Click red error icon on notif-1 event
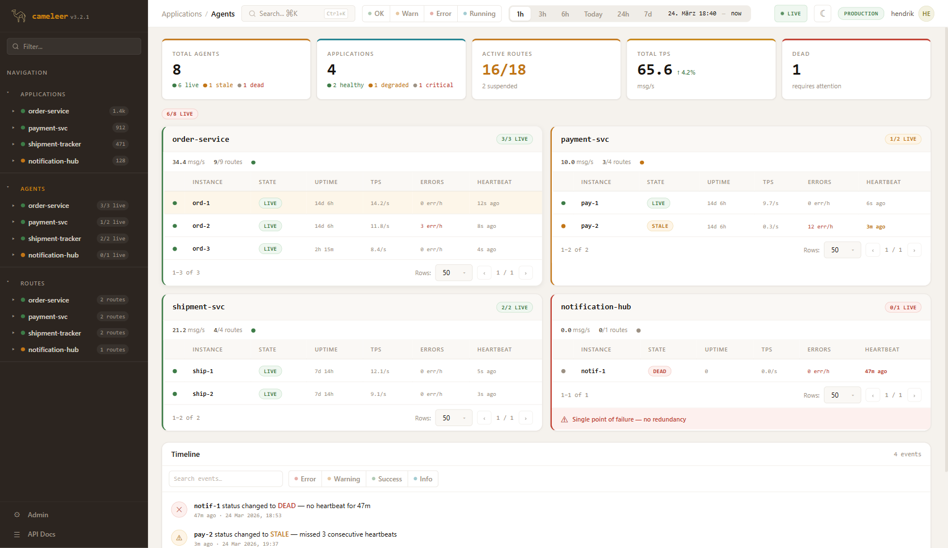Image resolution: width=948 pixels, height=548 pixels. coord(179,510)
